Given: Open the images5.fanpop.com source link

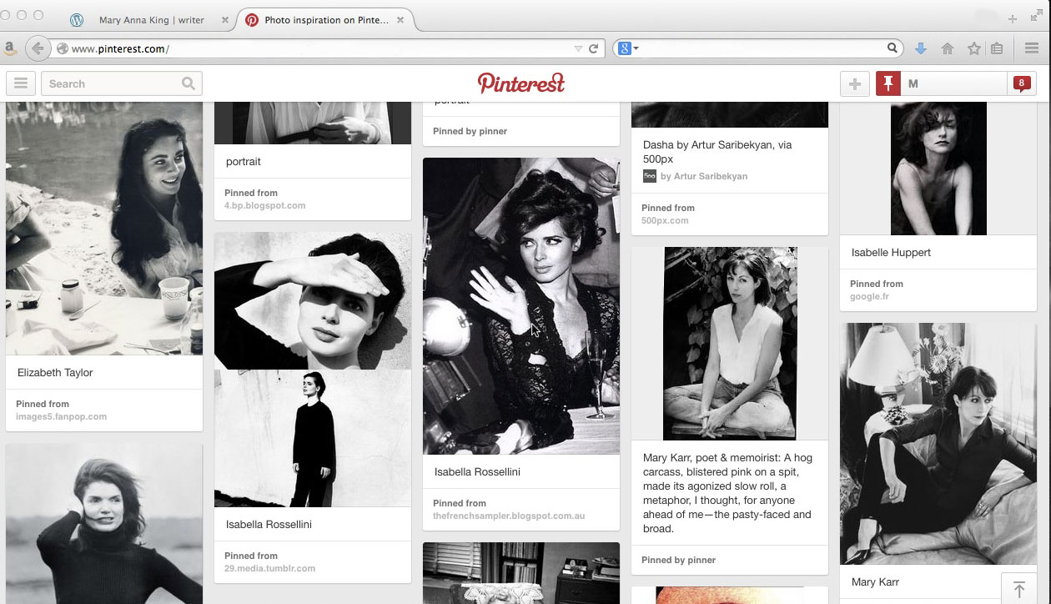Looking at the screenshot, I should [x=61, y=416].
